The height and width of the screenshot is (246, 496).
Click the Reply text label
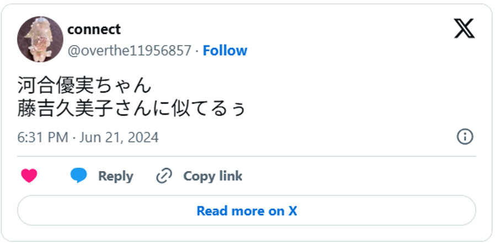[115, 176]
